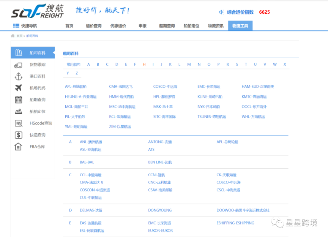Viewport: 328px width, 237px height.
Task: Open the CMA-法国达飞 common carrier link
Action: point(121,87)
